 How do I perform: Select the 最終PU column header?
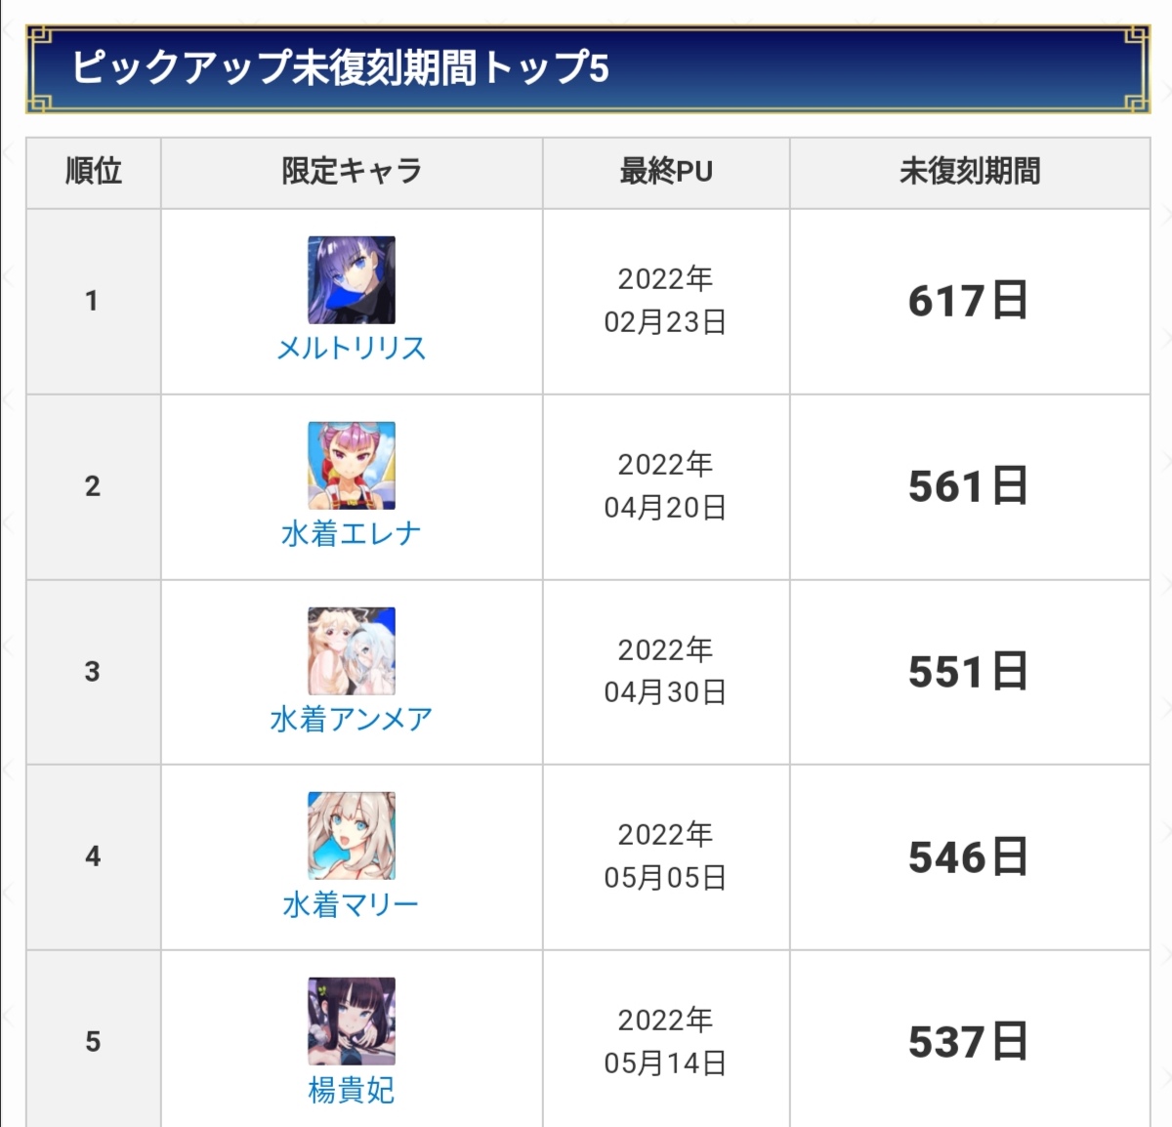[666, 172]
